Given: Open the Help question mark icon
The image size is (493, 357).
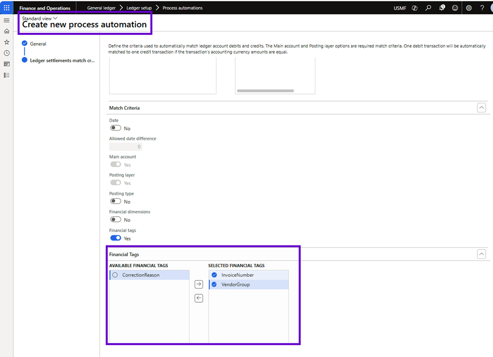Looking at the screenshot, I should [482, 8].
